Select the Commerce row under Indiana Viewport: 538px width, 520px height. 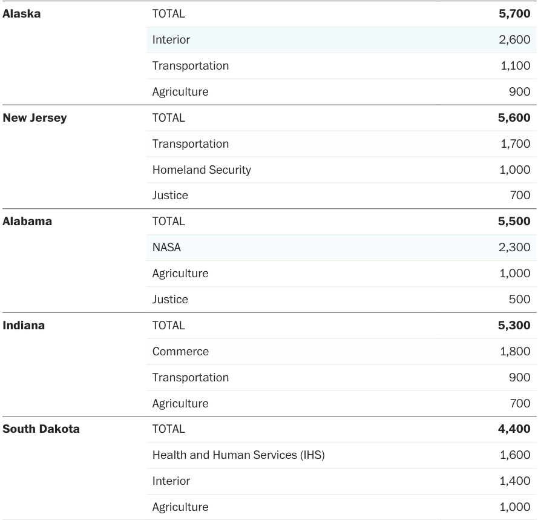pos(180,352)
